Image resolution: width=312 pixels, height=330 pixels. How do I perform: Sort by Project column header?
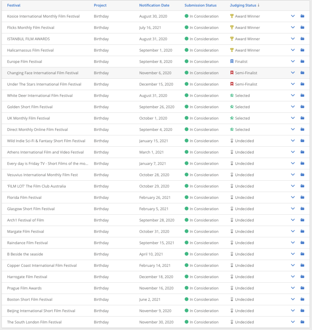[x=100, y=5]
